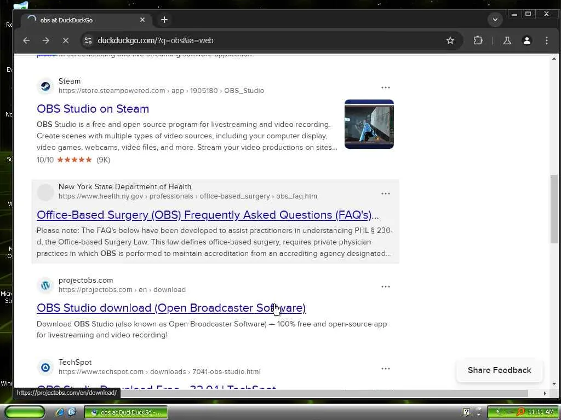The height and width of the screenshot is (420, 561).
Task: Open a new tab with plus button
Action: tap(164, 20)
